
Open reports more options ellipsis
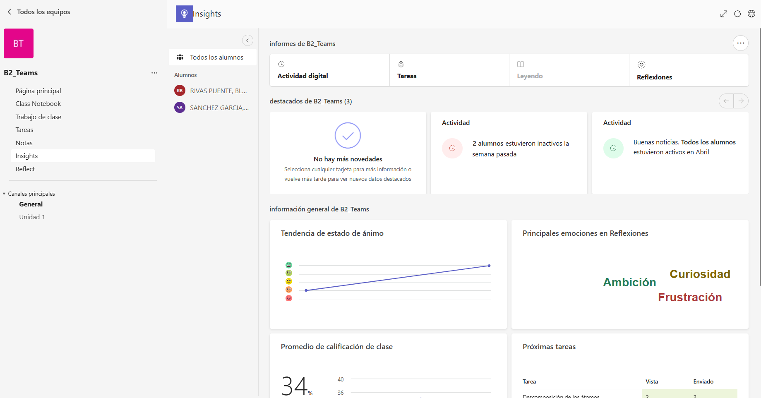741,43
